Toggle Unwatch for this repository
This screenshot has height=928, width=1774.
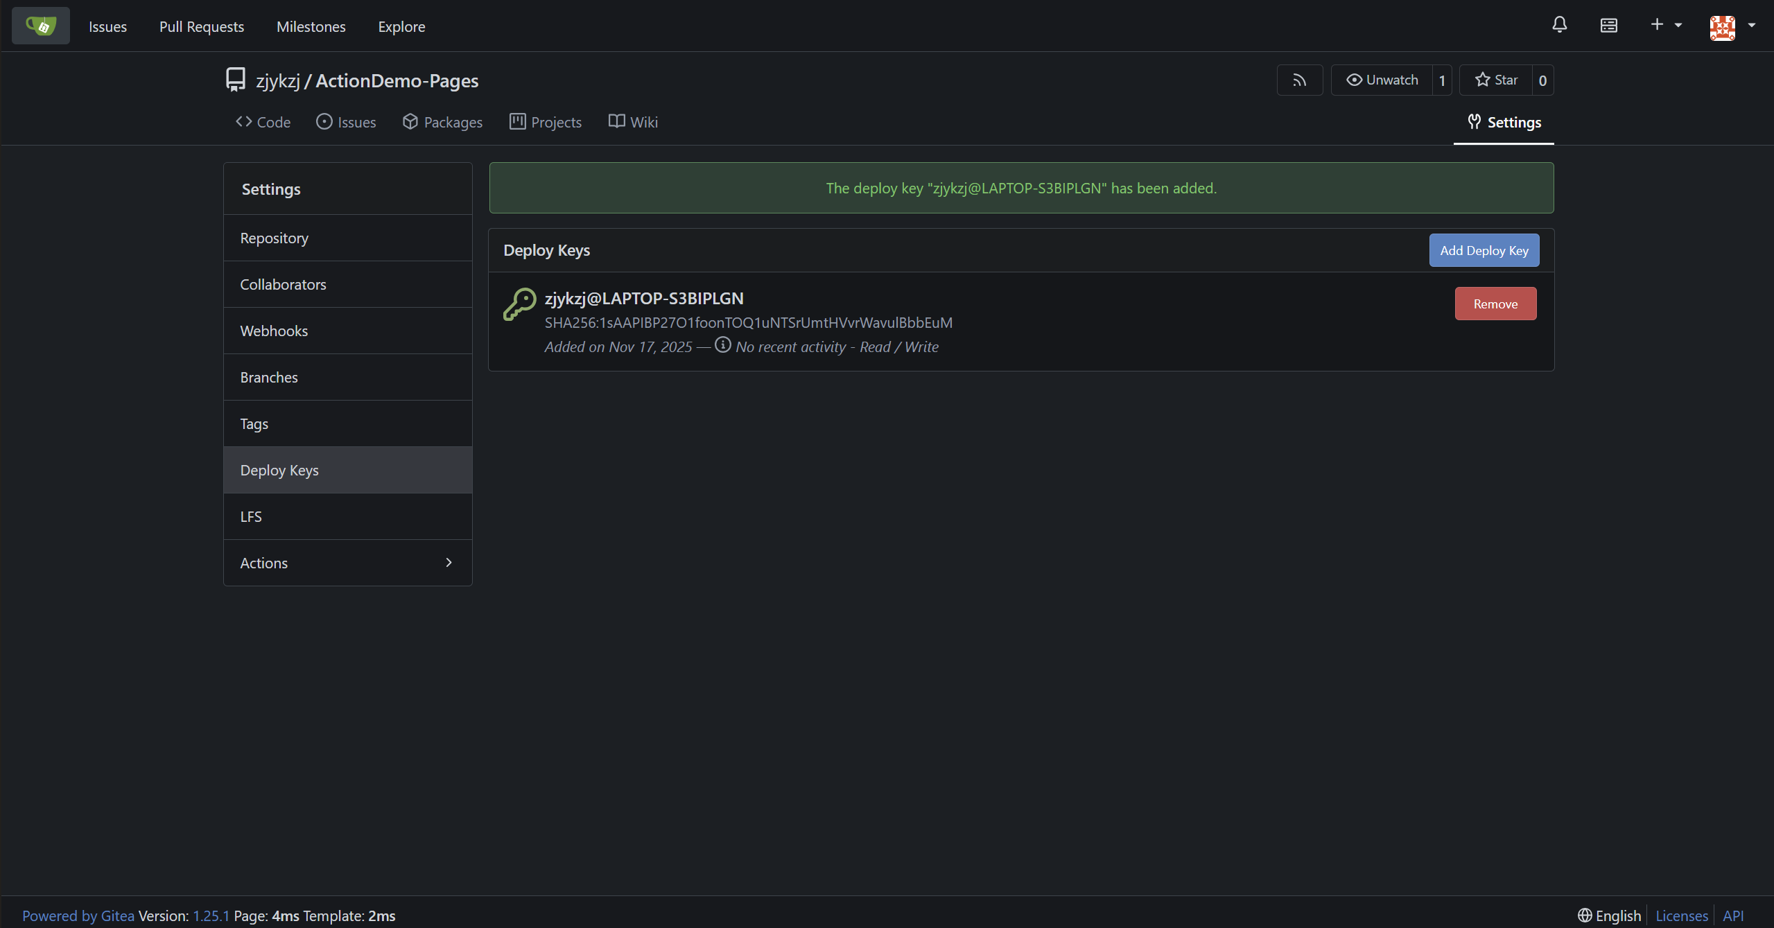click(x=1382, y=80)
